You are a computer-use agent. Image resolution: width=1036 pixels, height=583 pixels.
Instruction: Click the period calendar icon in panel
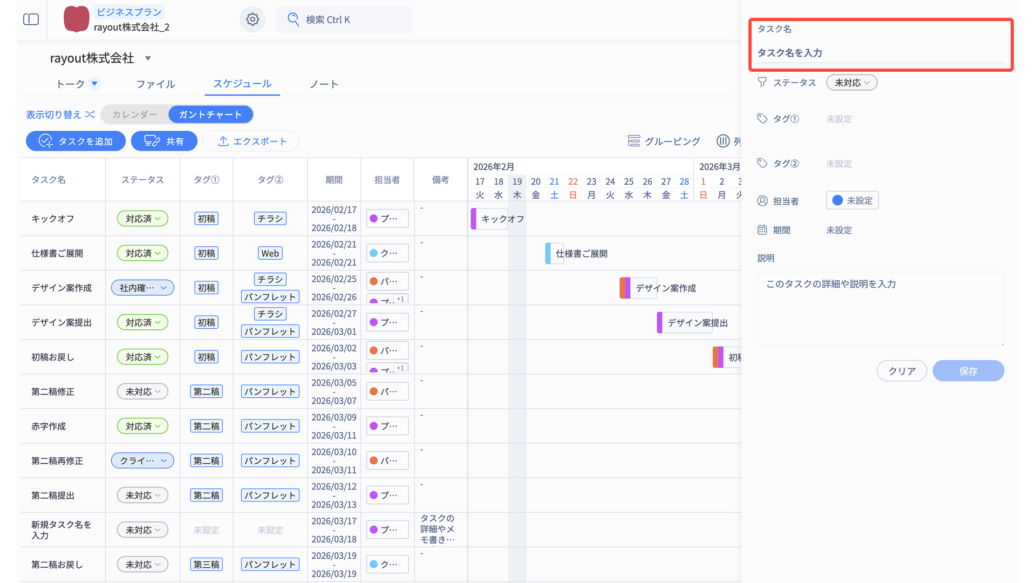tap(762, 230)
